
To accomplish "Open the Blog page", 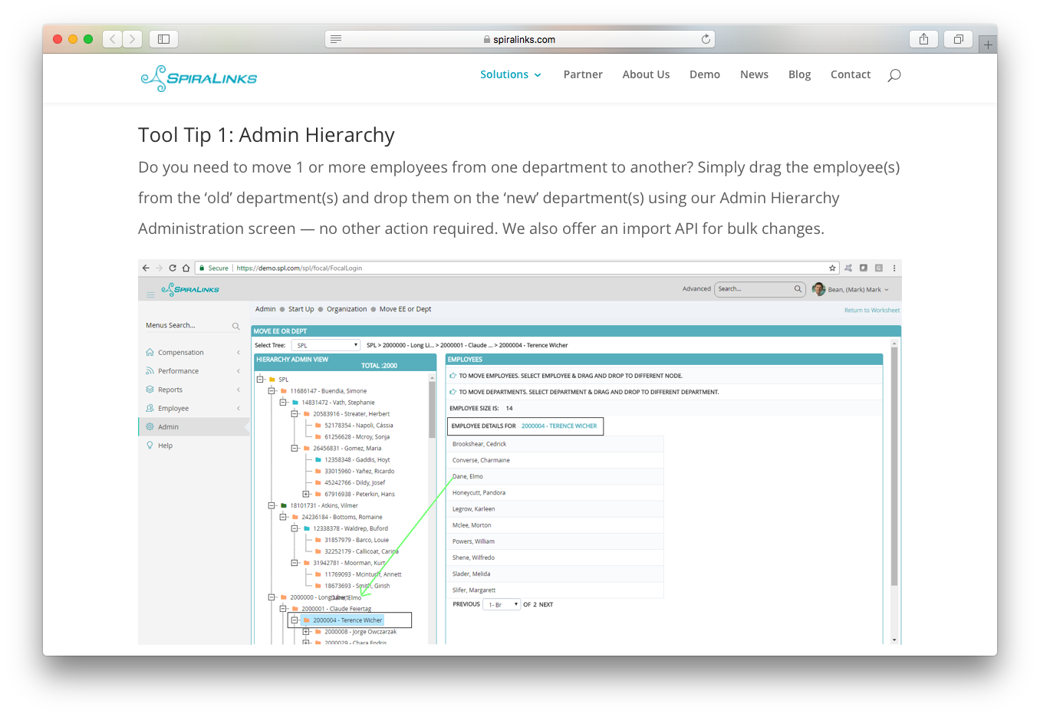I will click(799, 74).
